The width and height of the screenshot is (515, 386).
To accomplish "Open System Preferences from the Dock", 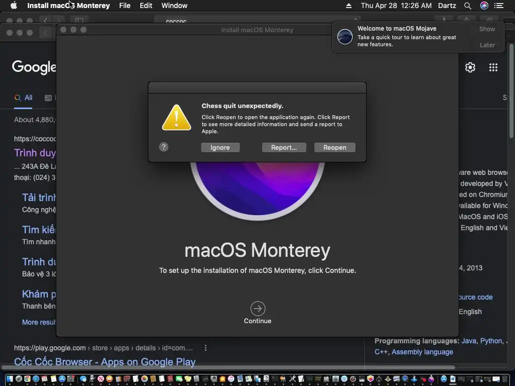I will click(70, 379).
